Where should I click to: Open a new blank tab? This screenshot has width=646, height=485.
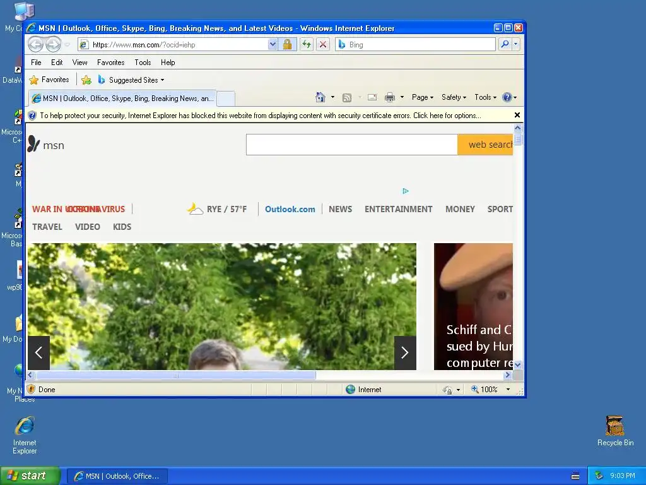coord(226,99)
